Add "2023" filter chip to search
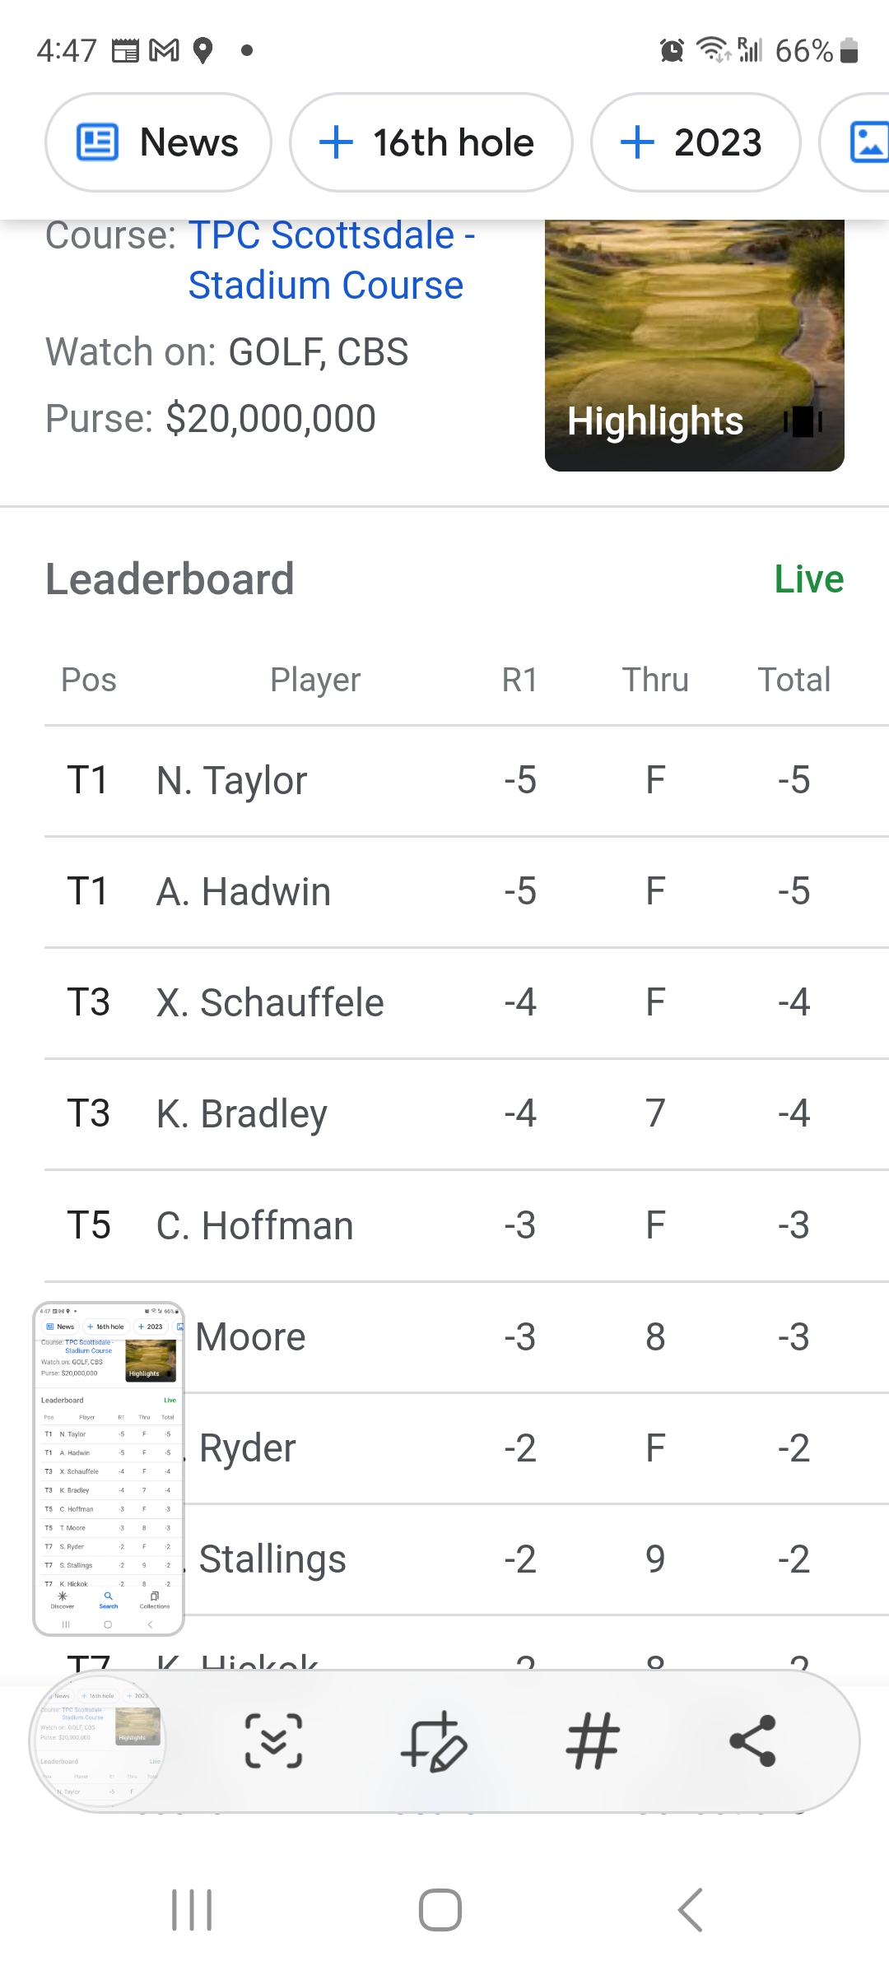Viewport: 889px width, 1975px height. click(695, 142)
